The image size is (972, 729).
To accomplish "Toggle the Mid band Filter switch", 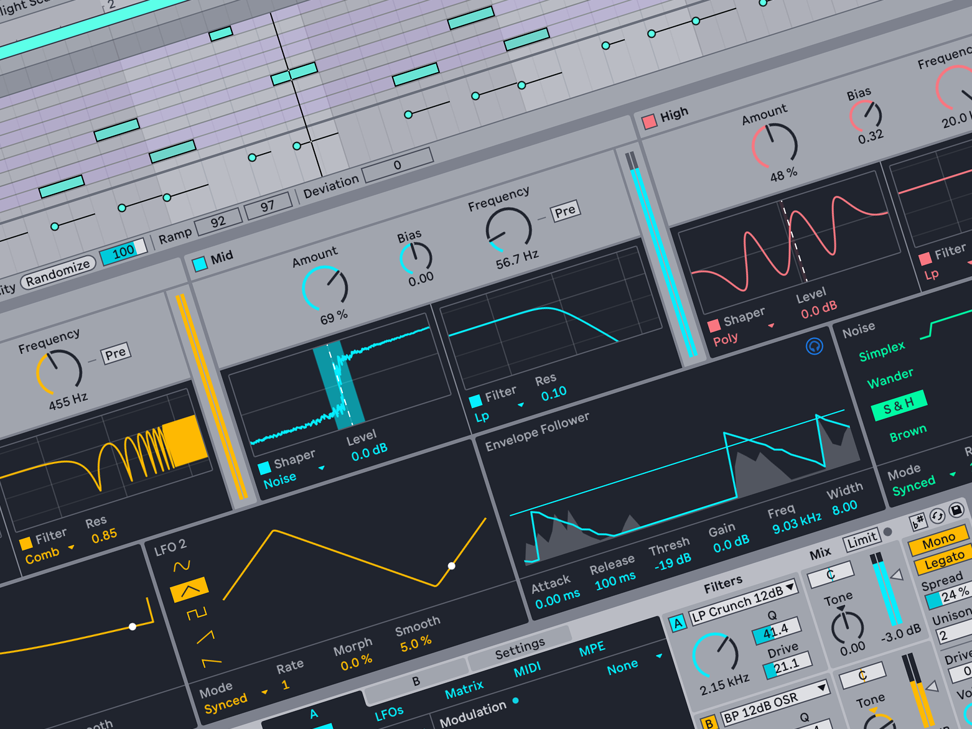I will (x=475, y=400).
